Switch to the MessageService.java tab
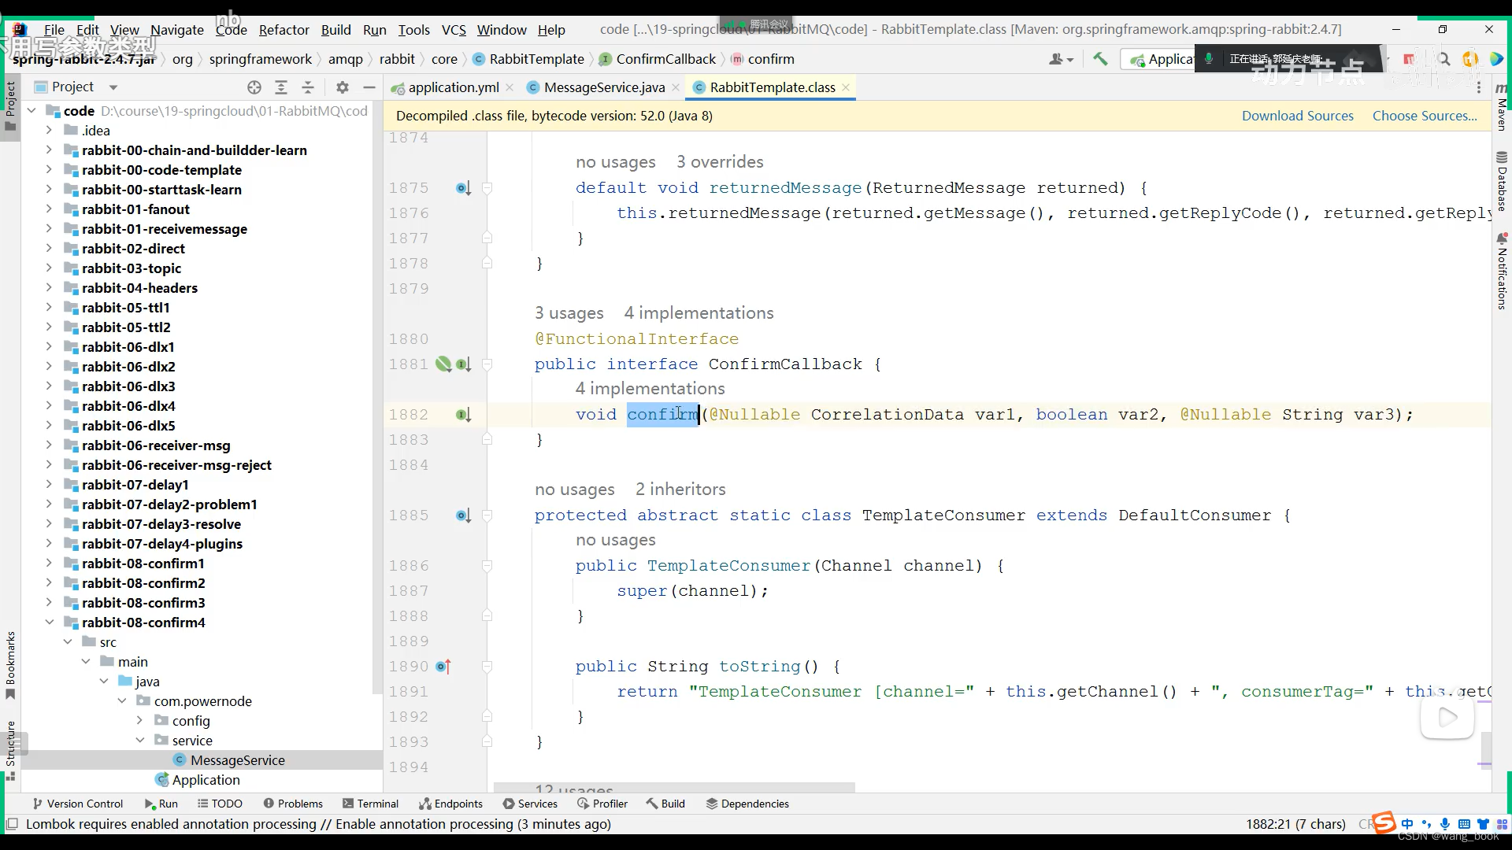 click(x=603, y=87)
